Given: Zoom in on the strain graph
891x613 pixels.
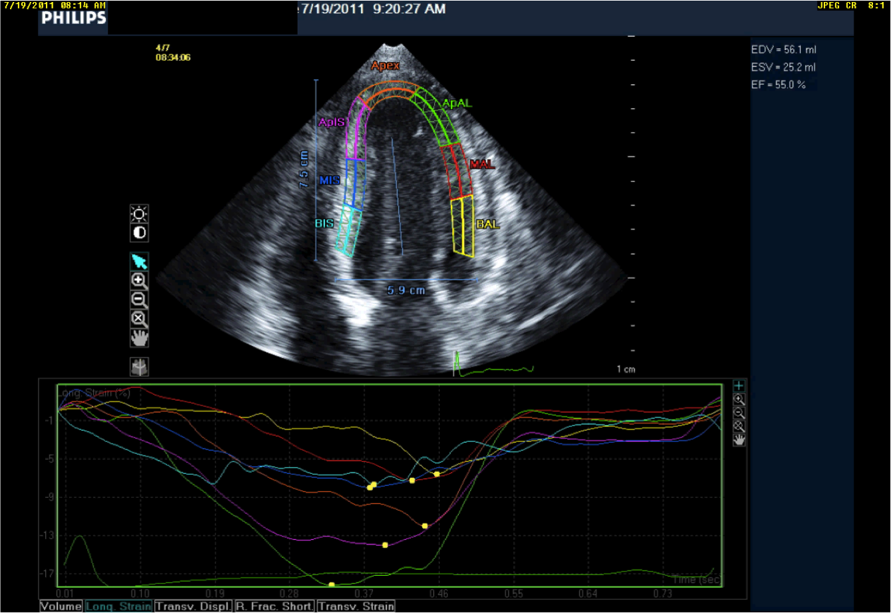Looking at the screenshot, I should tap(739, 399).
